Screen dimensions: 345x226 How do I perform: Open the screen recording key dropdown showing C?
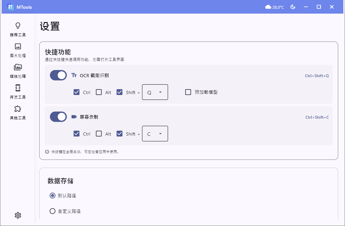[x=155, y=134]
